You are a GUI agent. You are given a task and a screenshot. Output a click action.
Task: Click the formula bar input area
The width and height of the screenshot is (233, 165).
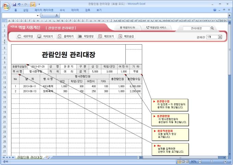coord(143,15)
